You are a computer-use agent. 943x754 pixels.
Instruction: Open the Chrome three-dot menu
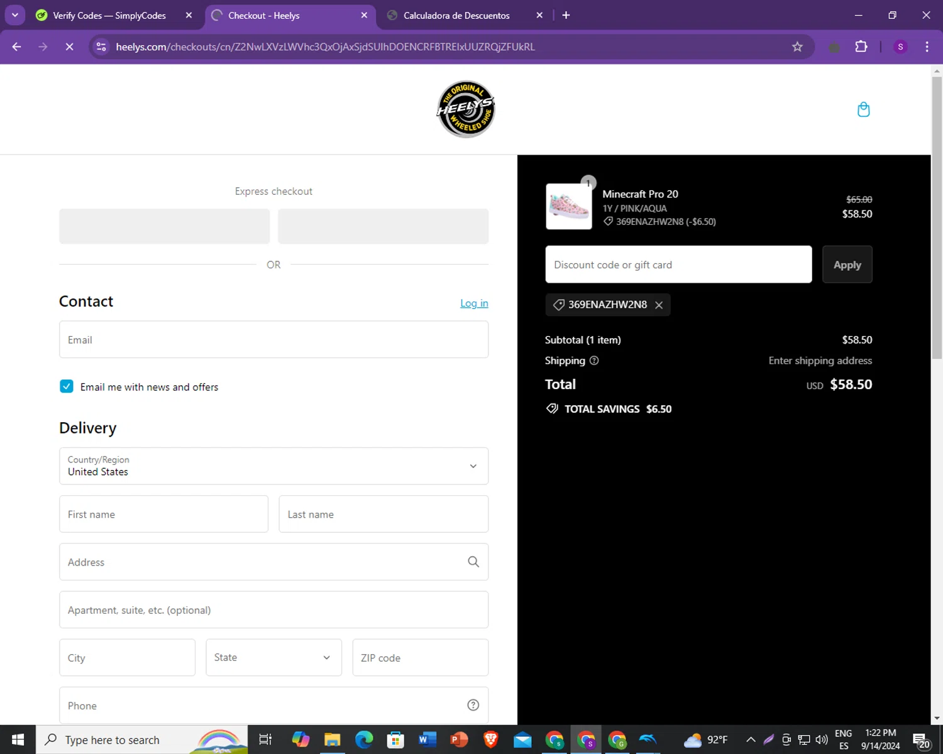[927, 46]
